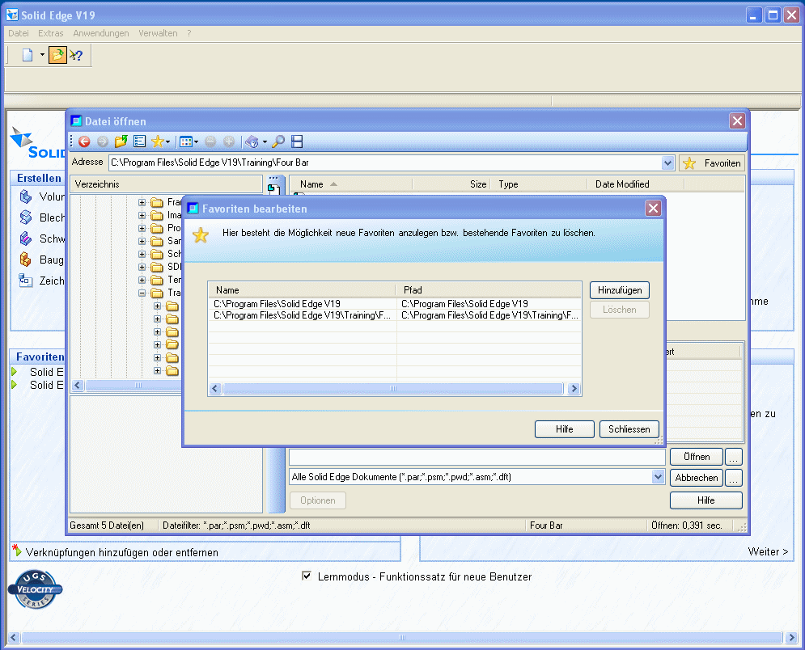805x650 pixels.
Task: Open the Datei menu
Action: point(19,33)
